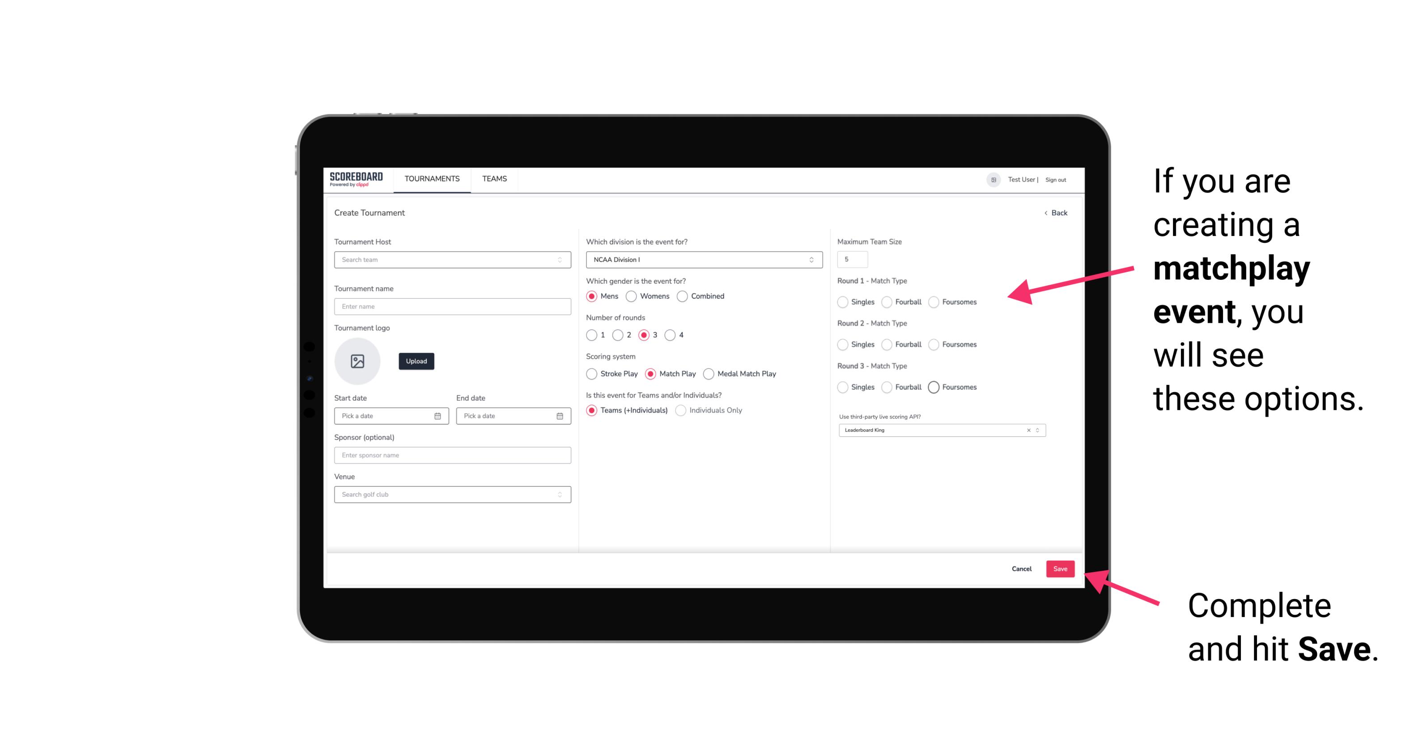Screen dimensions: 1406x756
Task: Click the Cancel button
Action: [x=1022, y=569]
